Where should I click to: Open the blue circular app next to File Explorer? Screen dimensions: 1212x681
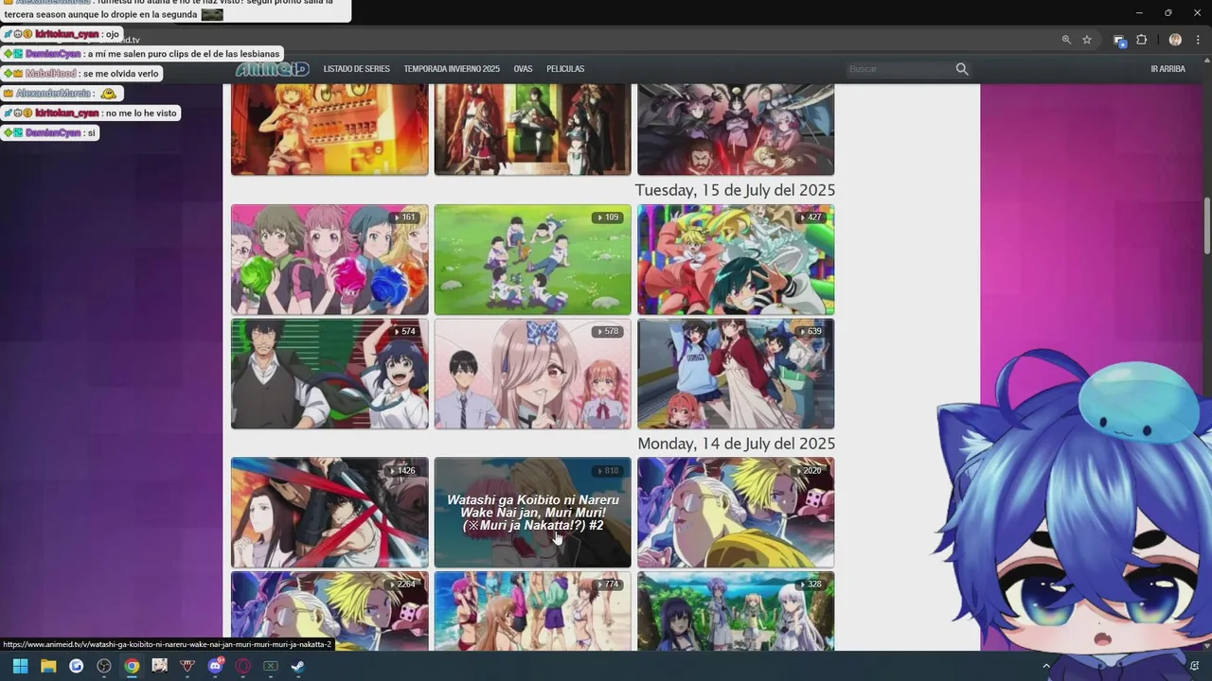pos(76,666)
